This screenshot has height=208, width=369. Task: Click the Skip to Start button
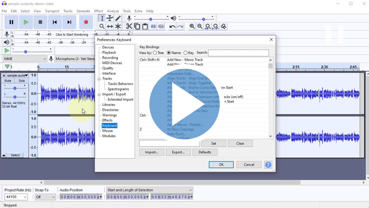(x=54, y=22)
